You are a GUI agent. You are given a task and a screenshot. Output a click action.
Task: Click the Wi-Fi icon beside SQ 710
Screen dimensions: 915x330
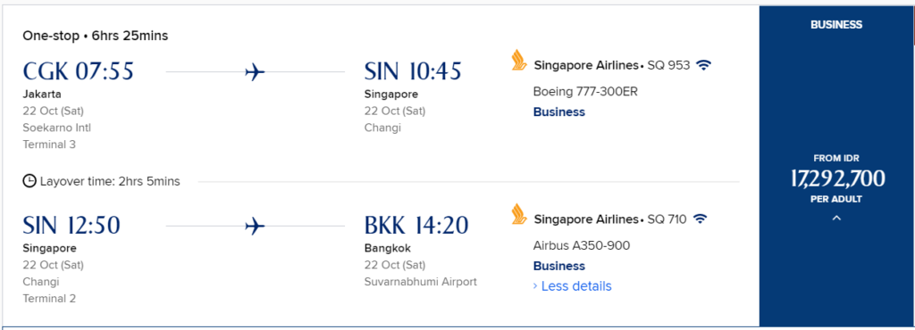701,219
